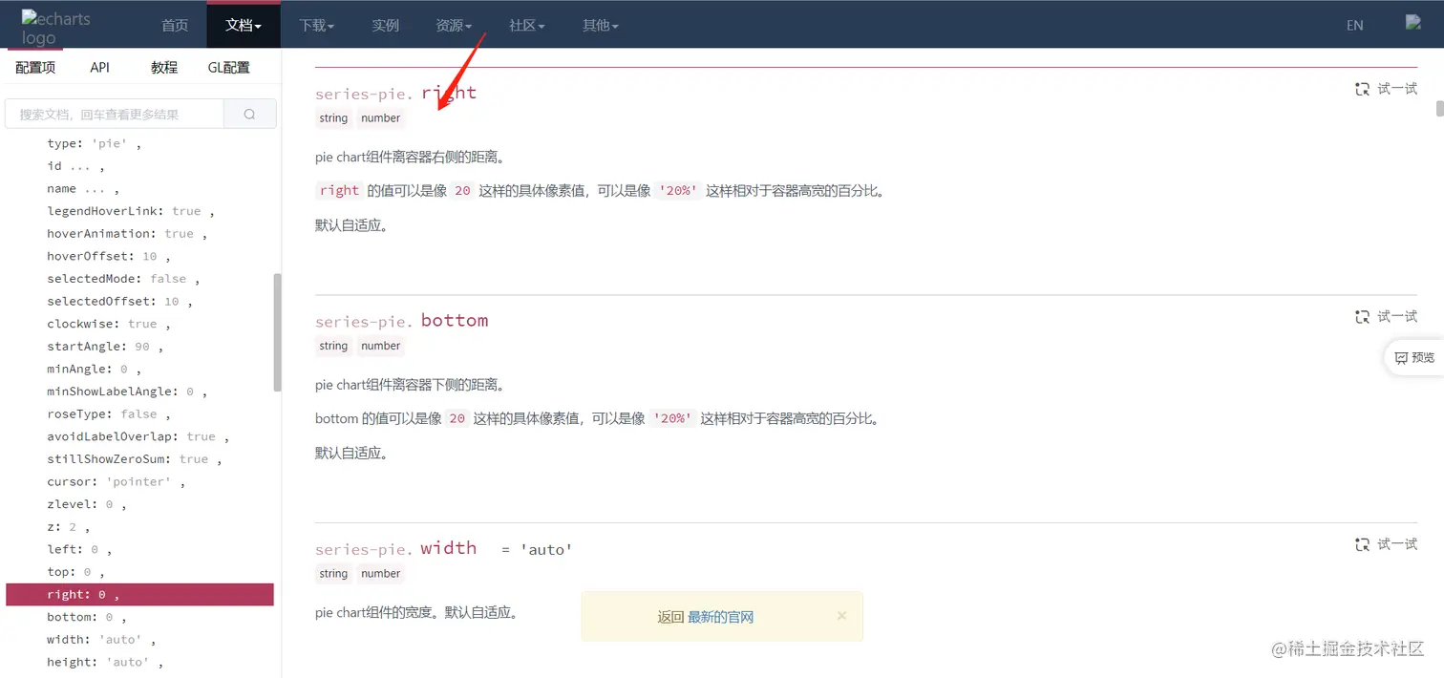Switch language to EN
The height and width of the screenshot is (678, 1444).
(1354, 26)
